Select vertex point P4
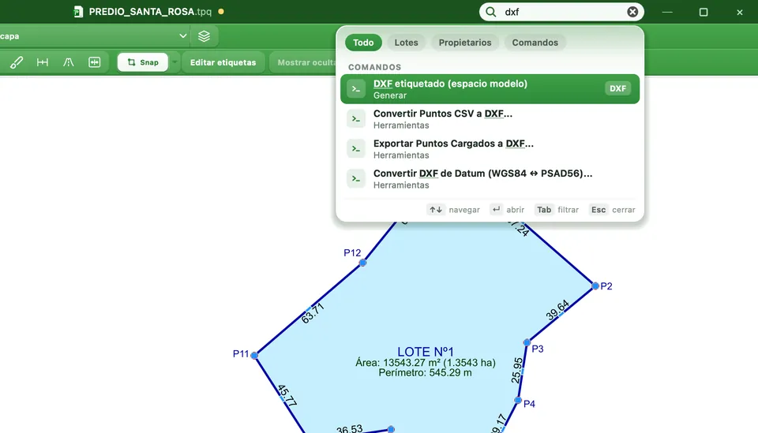 518,400
